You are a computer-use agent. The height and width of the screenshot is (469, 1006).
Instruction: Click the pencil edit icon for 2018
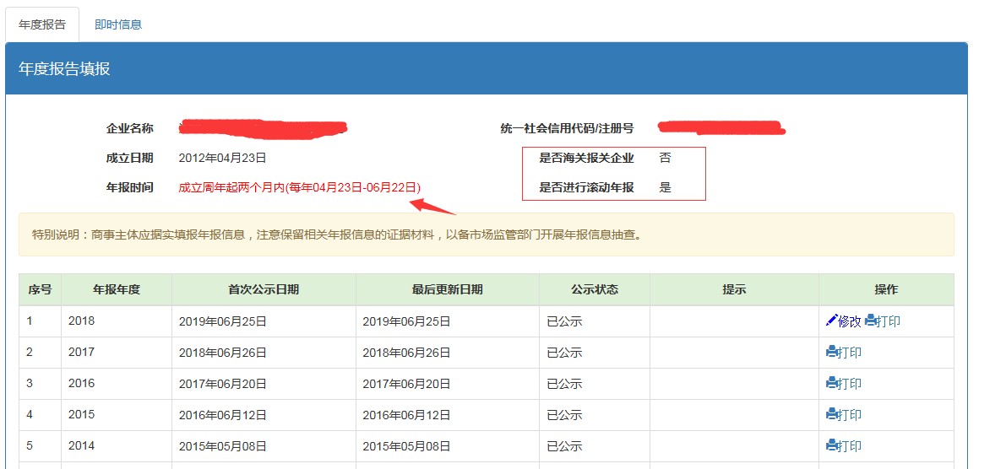[x=831, y=321]
